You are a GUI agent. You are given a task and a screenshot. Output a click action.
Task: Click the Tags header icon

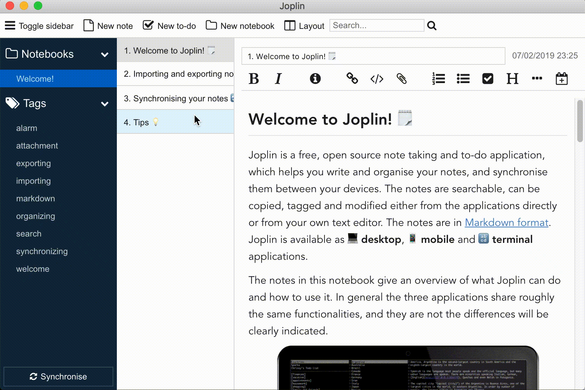click(x=12, y=103)
